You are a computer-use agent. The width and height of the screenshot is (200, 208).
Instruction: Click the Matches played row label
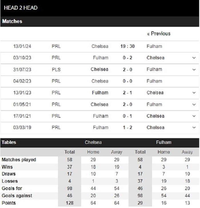[x=19, y=160]
